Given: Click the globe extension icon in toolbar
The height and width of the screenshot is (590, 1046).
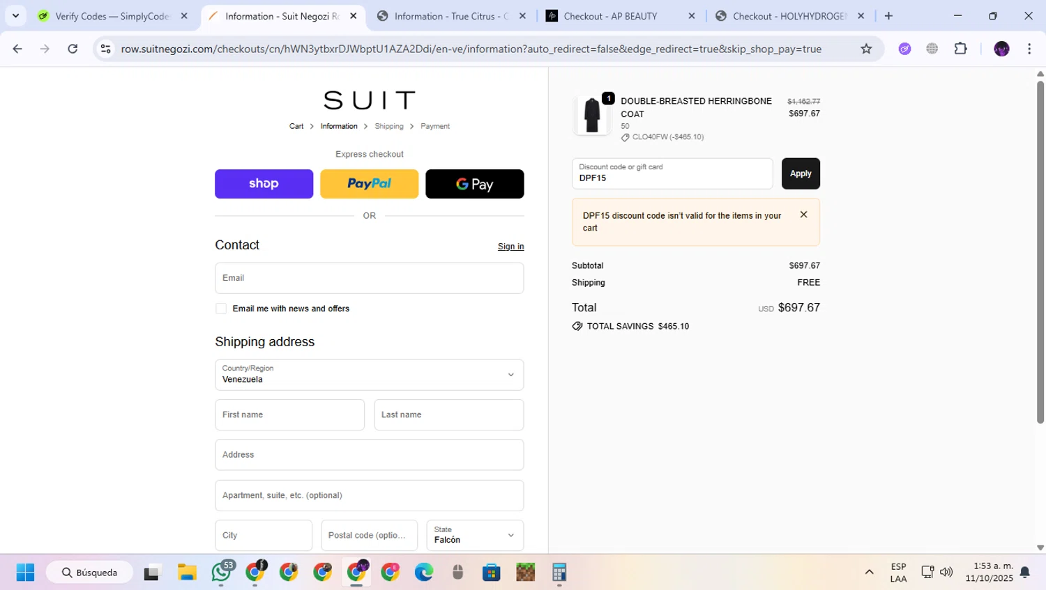Looking at the screenshot, I should tap(932, 49).
